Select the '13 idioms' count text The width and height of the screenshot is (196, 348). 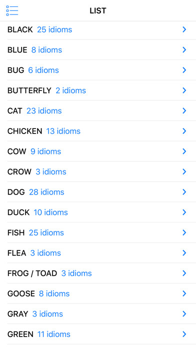(x=63, y=131)
